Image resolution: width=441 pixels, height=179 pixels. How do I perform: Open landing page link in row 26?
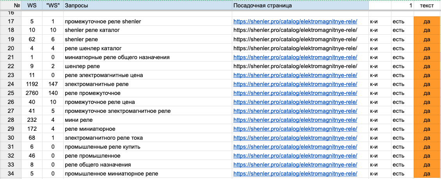click(295, 102)
